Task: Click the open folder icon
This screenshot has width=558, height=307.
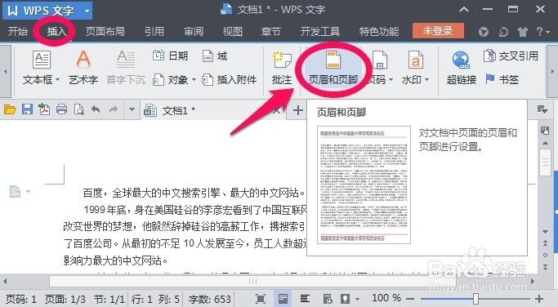Action: [x=10, y=110]
